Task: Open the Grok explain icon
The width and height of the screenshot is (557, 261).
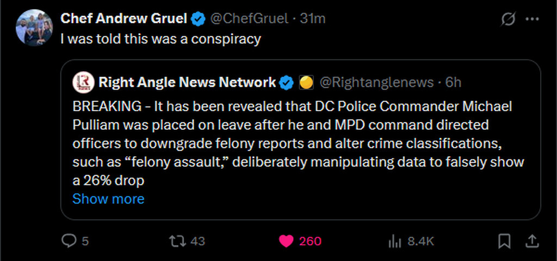Action: click(x=508, y=20)
